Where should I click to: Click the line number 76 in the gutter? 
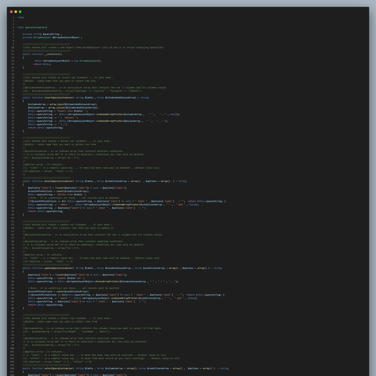point(13,268)
